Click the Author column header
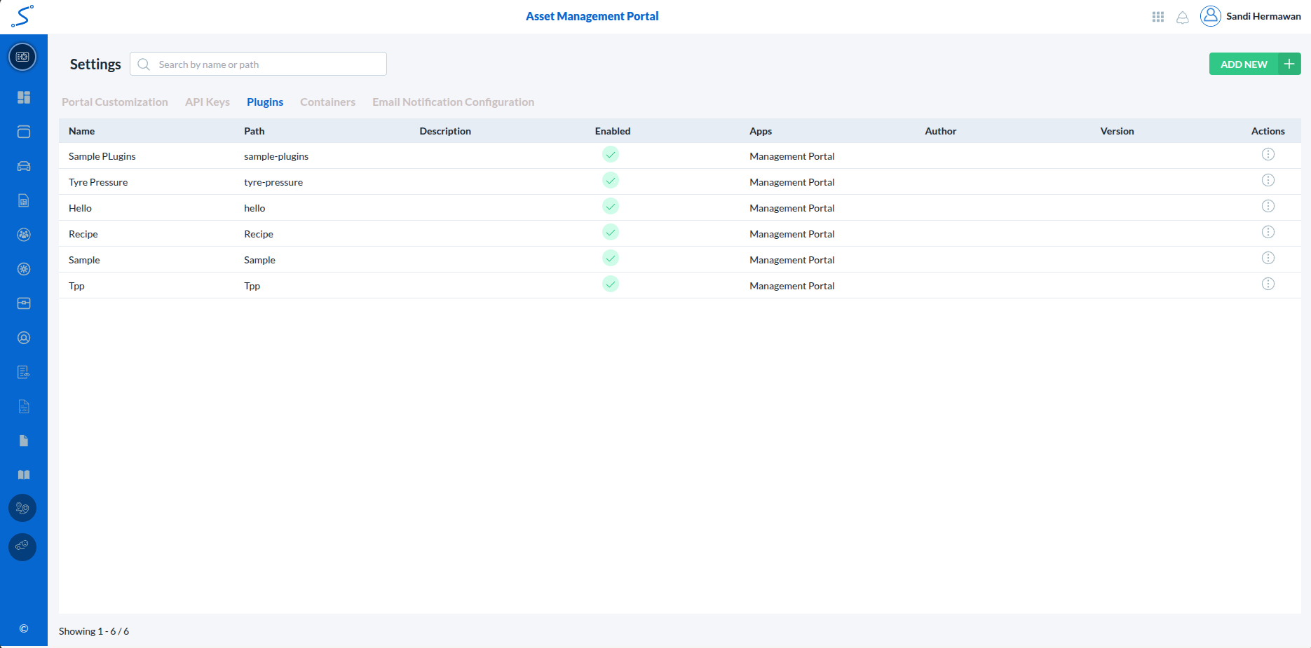The width and height of the screenshot is (1311, 648). tap(941, 131)
